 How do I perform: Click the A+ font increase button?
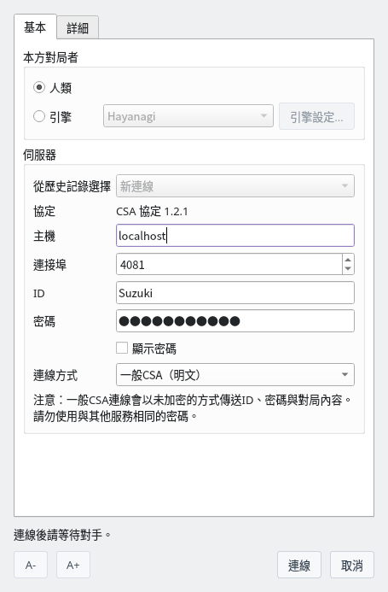pyautogui.click(x=73, y=565)
